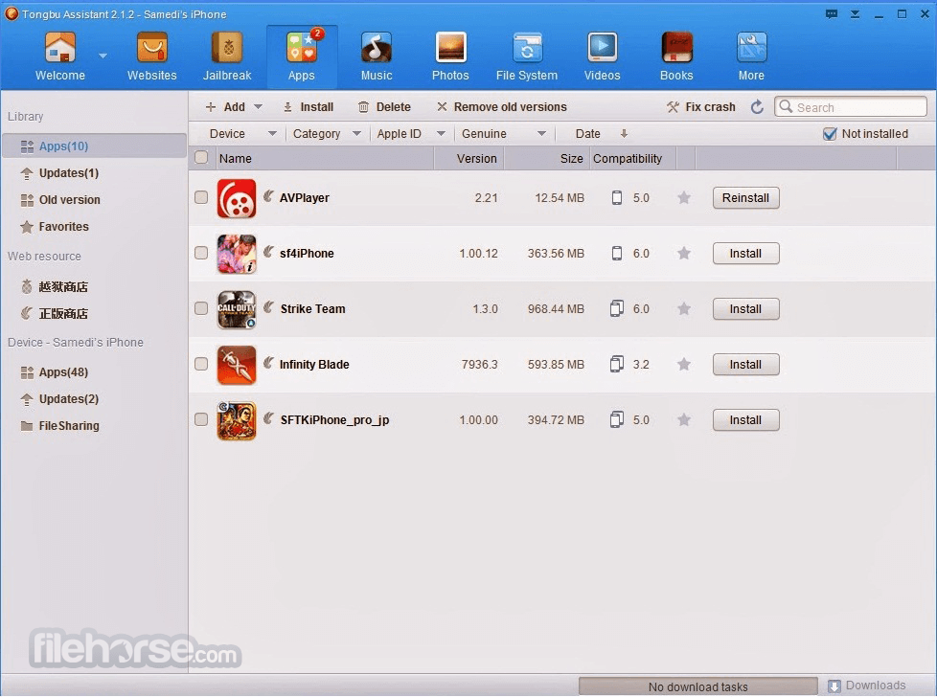This screenshot has width=937, height=697.
Task: Open the More tools icon
Action: click(x=751, y=48)
